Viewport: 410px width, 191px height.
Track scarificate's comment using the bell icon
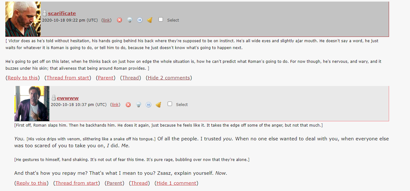(150, 20)
